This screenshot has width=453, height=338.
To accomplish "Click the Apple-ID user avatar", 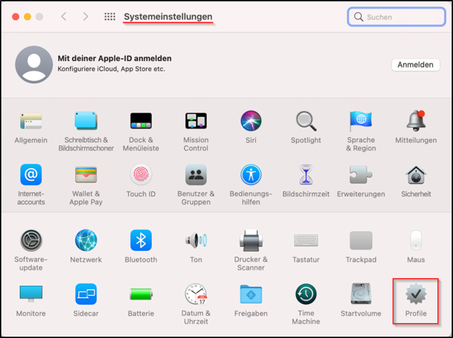I will pyautogui.click(x=33, y=64).
